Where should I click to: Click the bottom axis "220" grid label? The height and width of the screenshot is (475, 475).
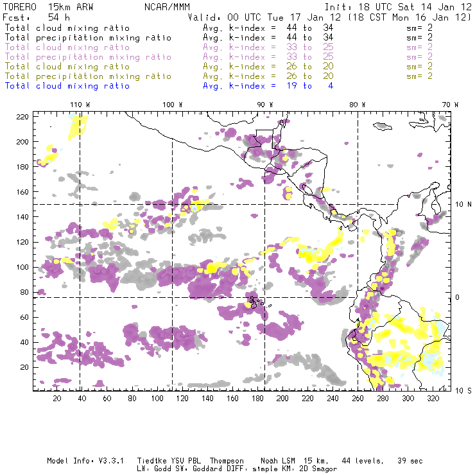pyautogui.click(x=307, y=399)
